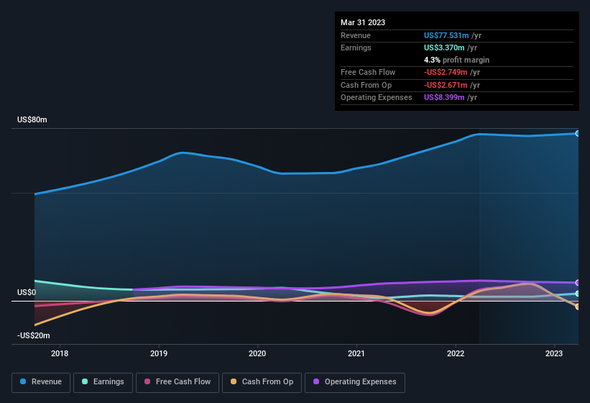Click the 2018 x-axis label
590x403 pixels.
click(60, 353)
